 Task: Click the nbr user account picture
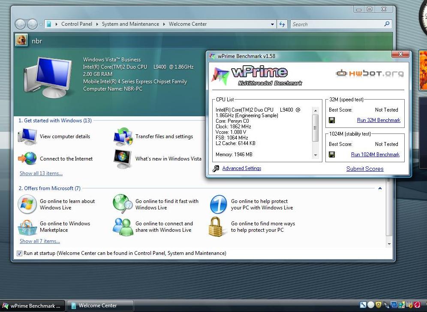[x=21, y=40]
